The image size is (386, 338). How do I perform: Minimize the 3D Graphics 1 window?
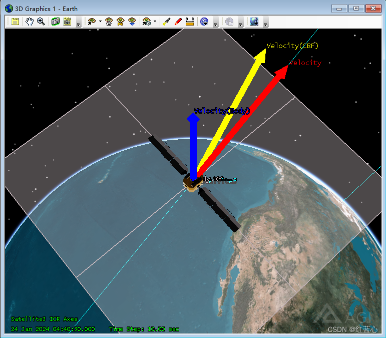tap(339, 9)
